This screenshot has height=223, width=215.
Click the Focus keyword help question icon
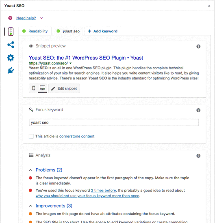[198, 110]
